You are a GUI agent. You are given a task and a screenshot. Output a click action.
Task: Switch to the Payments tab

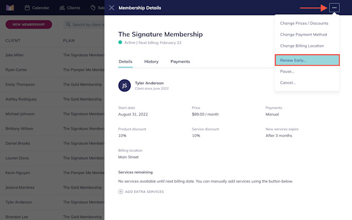coord(180,62)
